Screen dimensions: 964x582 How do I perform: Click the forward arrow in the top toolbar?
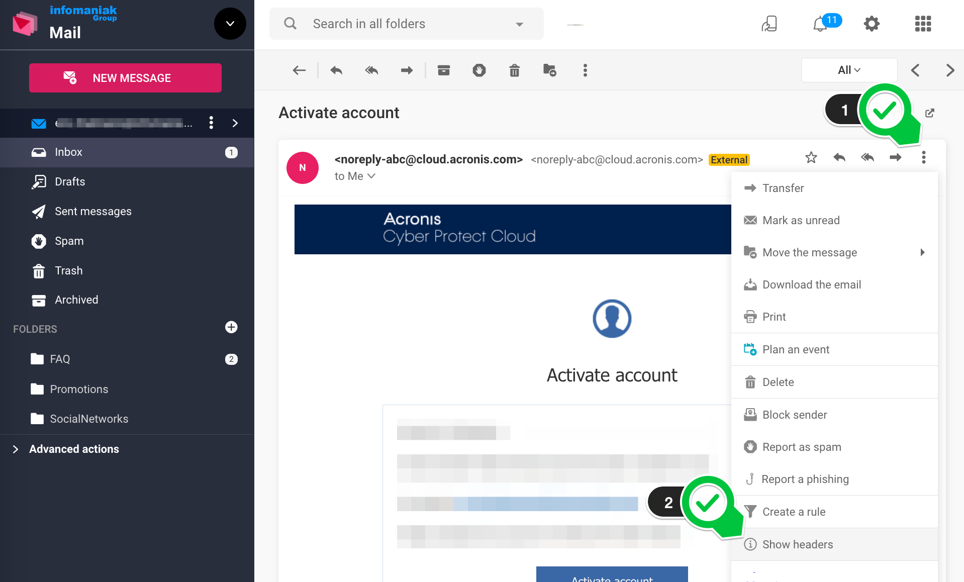click(x=407, y=70)
